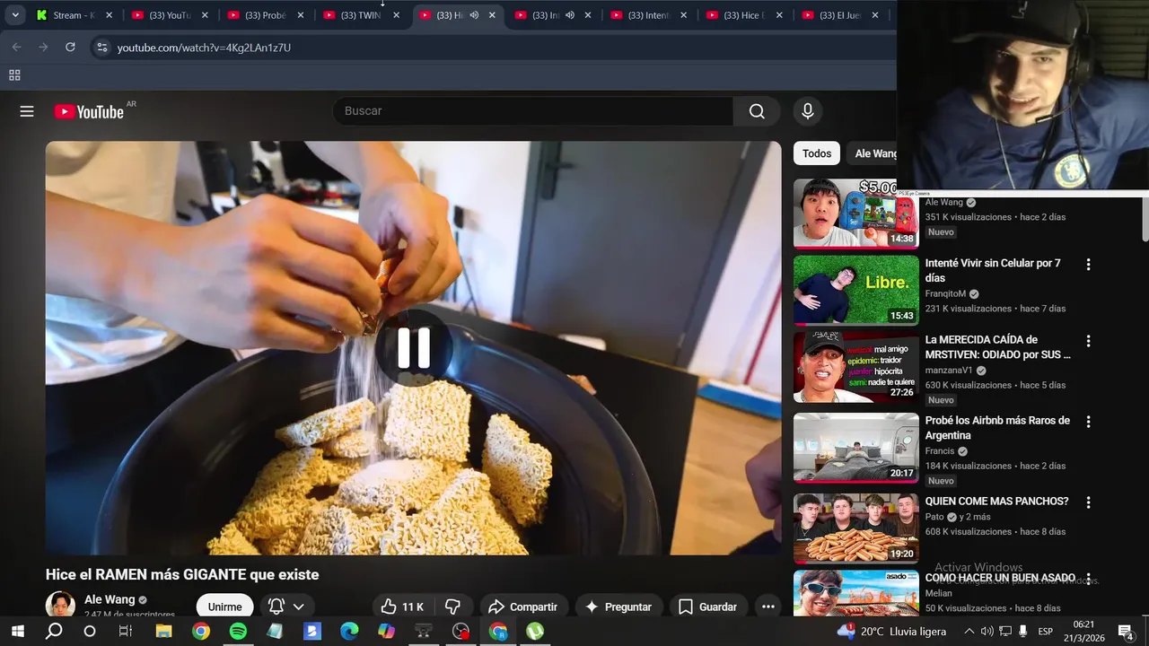Open site information icon in the address bar
The image size is (1149, 646).
(101, 48)
